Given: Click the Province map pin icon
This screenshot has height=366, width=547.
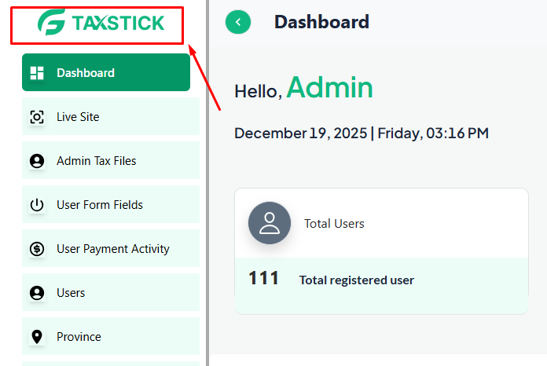Looking at the screenshot, I should [37, 337].
